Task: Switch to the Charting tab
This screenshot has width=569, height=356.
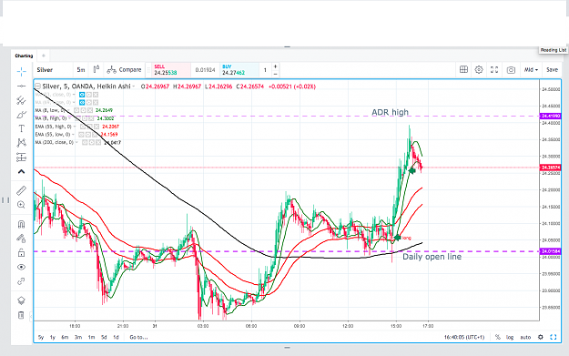Action: [x=24, y=56]
